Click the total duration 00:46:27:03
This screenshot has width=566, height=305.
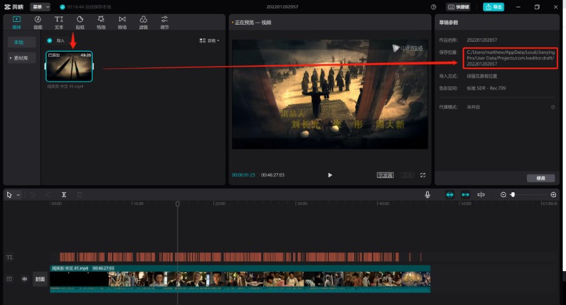tap(273, 175)
